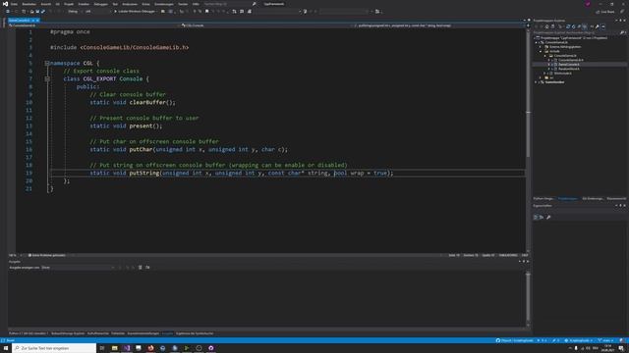
Task: Click Solution Explorer Refresh icon
Action: tap(573, 26)
